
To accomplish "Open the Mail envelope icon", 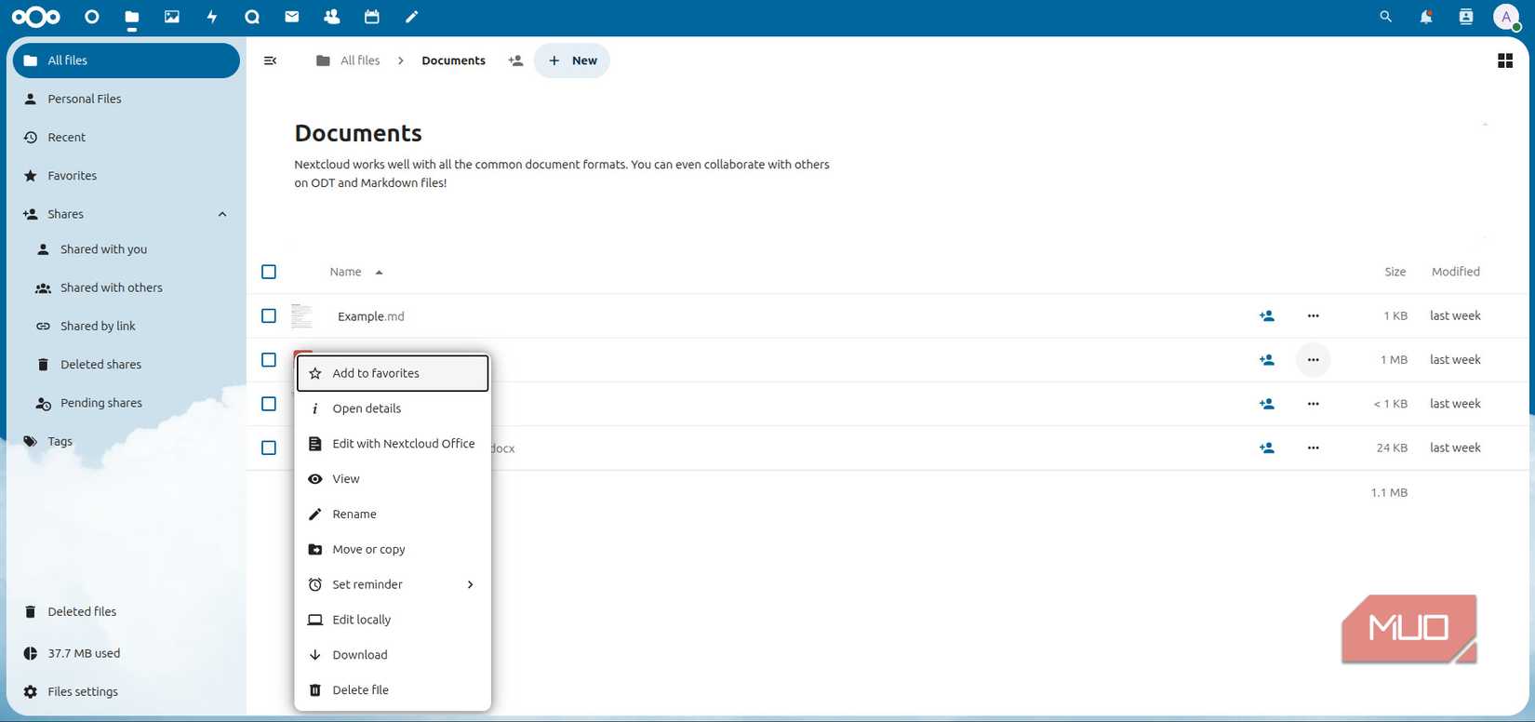I will (292, 17).
